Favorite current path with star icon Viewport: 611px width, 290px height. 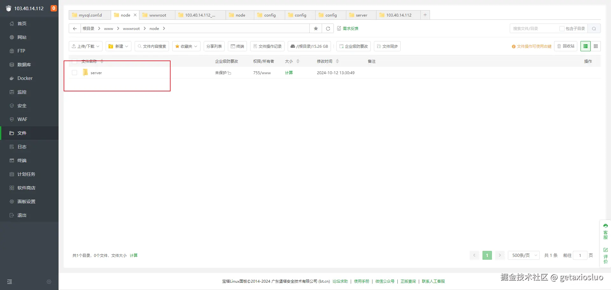click(316, 29)
